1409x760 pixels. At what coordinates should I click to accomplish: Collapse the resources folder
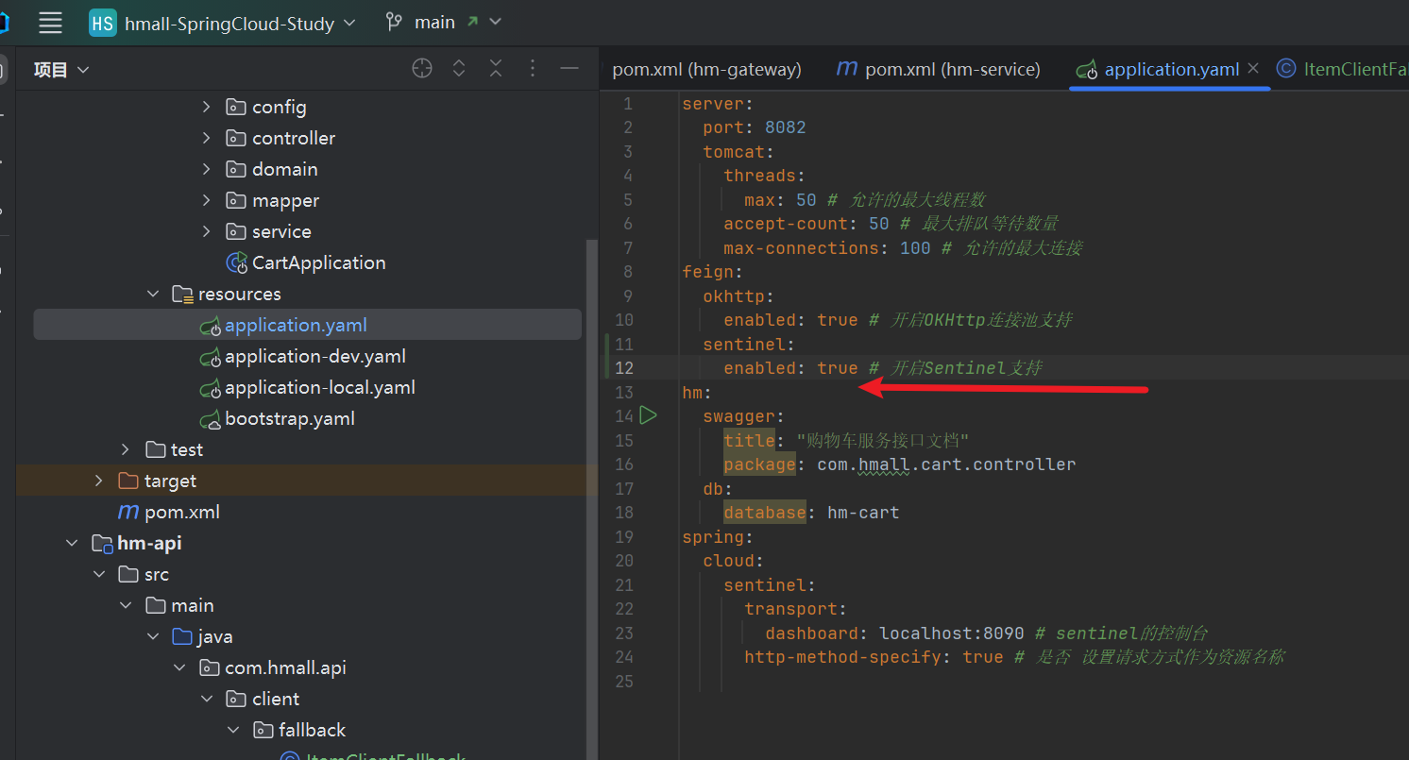pos(153,295)
